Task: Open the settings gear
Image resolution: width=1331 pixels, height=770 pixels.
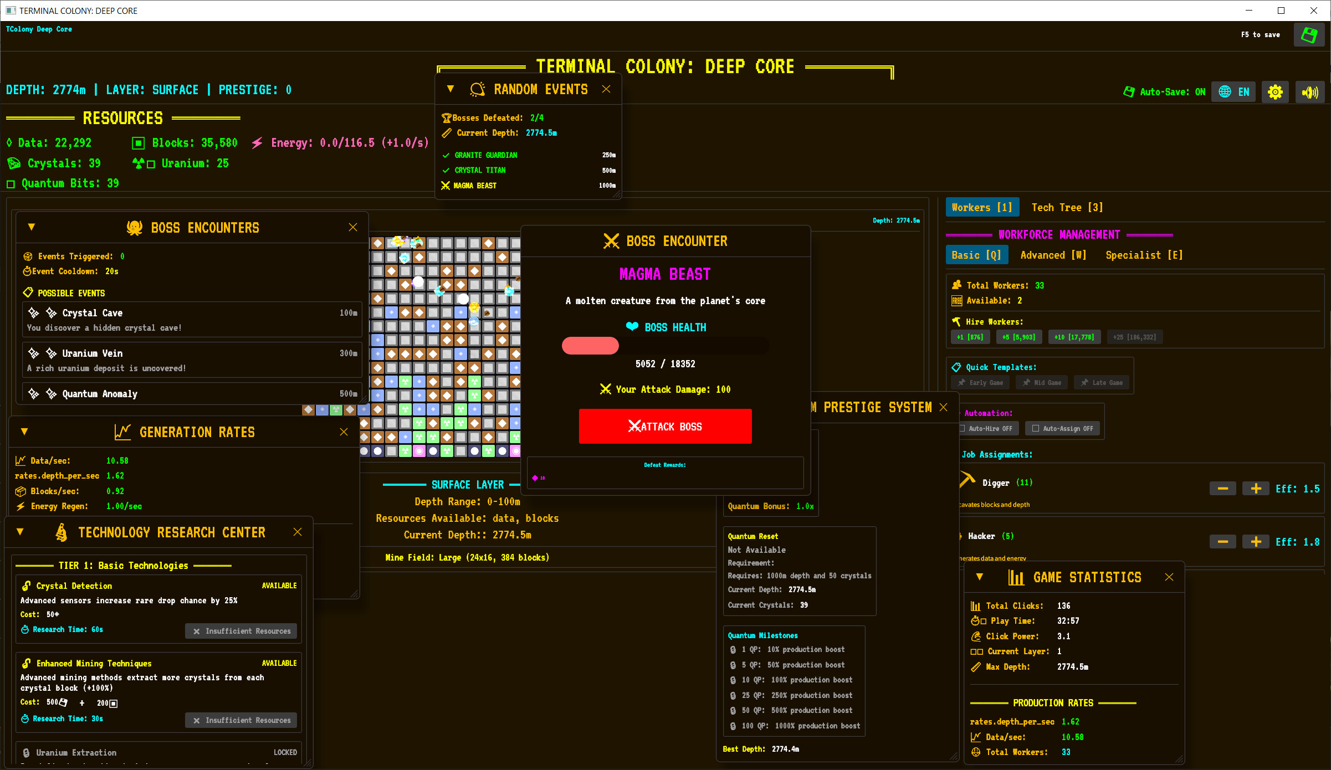Action: click(x=1275, y=91)
